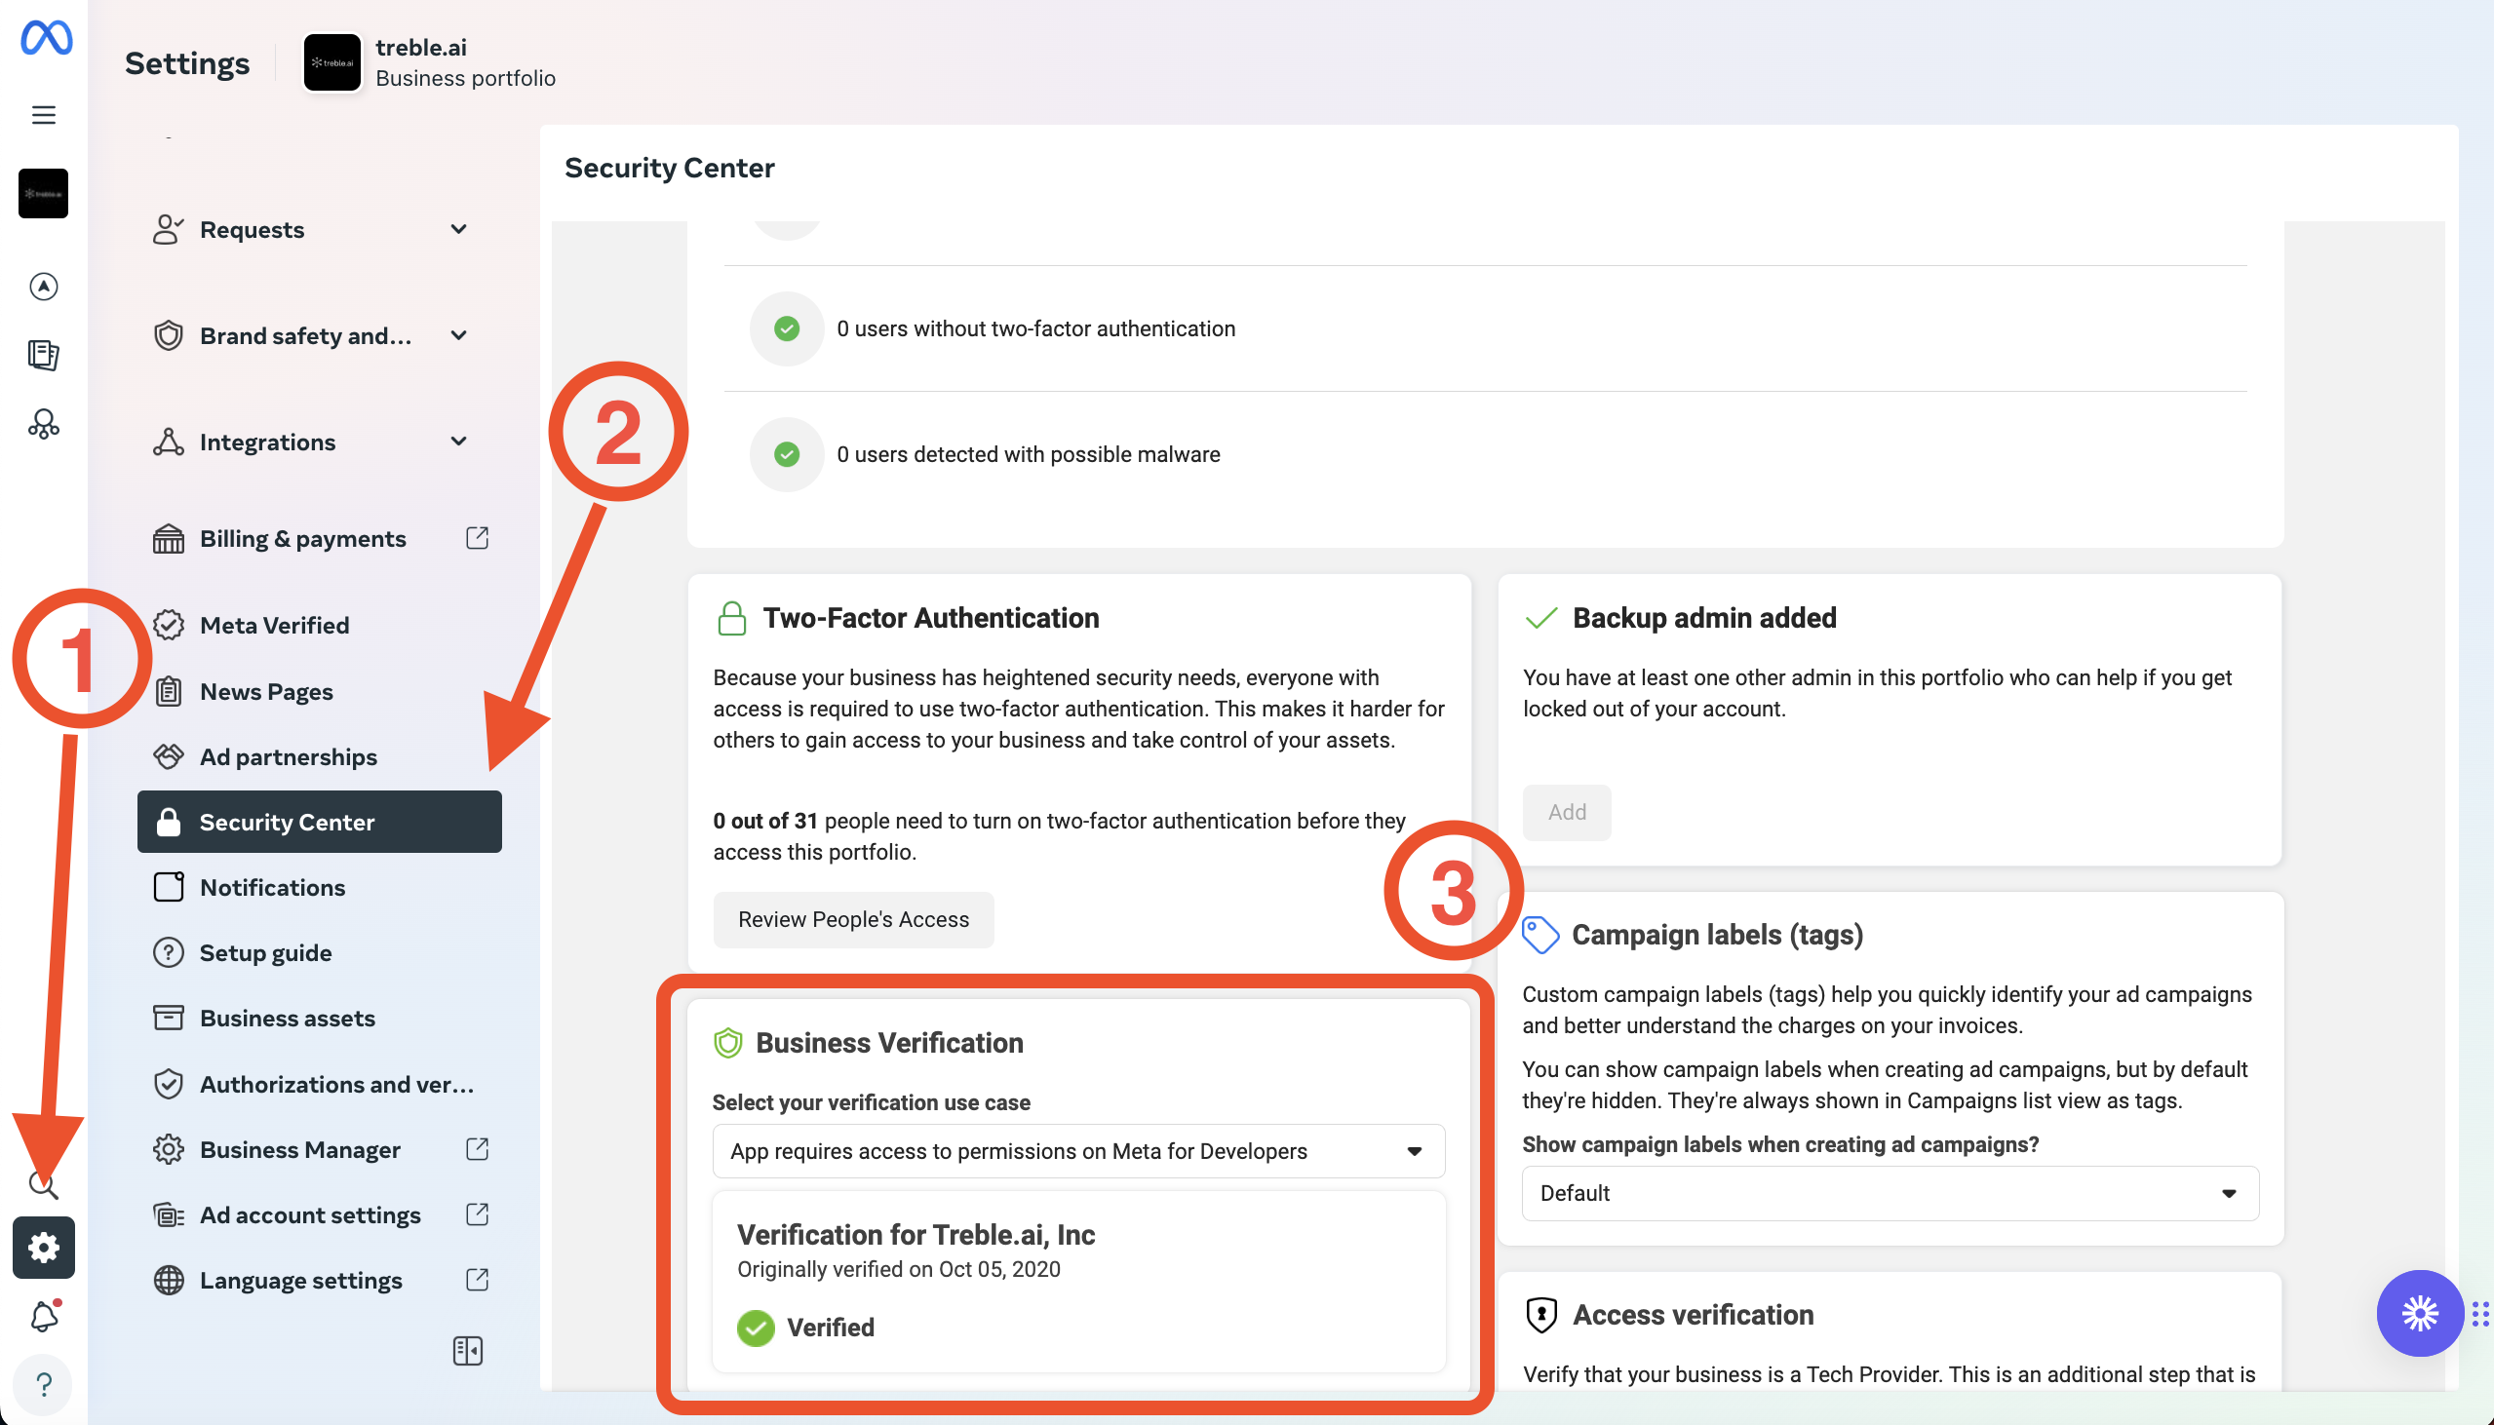This screenshot has width=2494, height=1425.
Task: Open the pages news icon in rail
Action: coord(43,354)
